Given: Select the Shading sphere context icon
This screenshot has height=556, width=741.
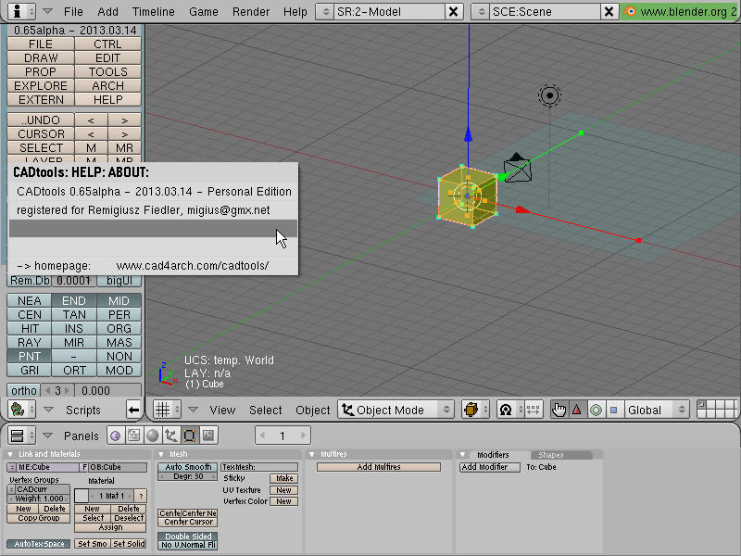Looking at the screenshot, I should (x=152, y=436).
